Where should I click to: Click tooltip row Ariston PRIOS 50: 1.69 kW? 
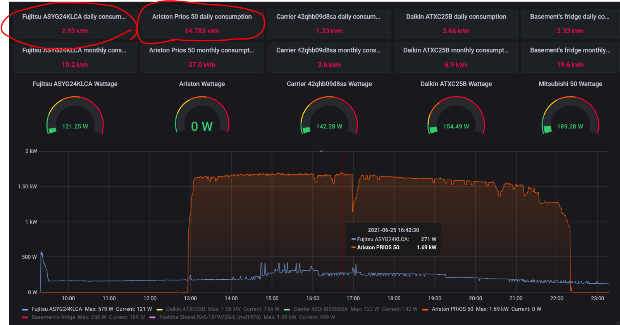coord(393,248)
